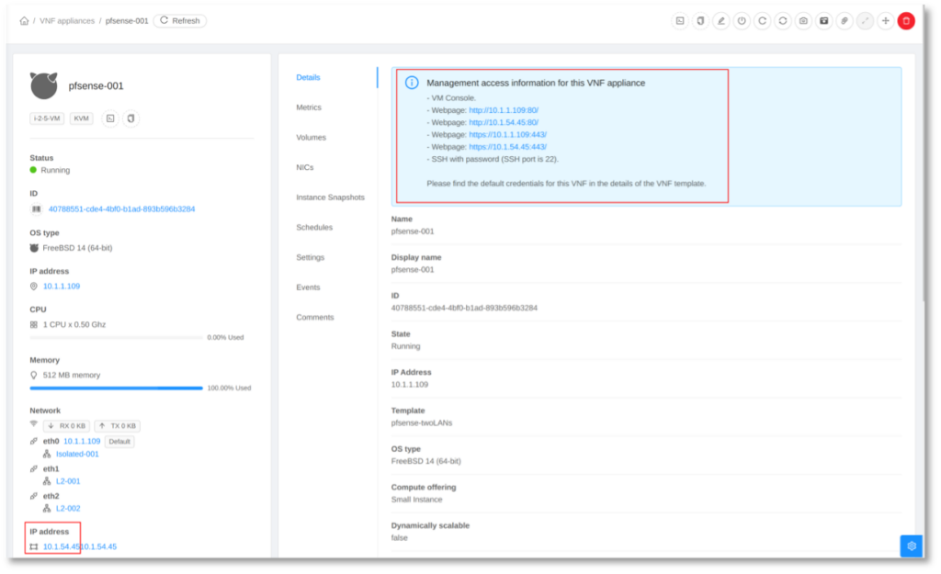This screenshot has height=574, width=941.
Task: Take instance snapshot with camera icon
Action: 803,21
